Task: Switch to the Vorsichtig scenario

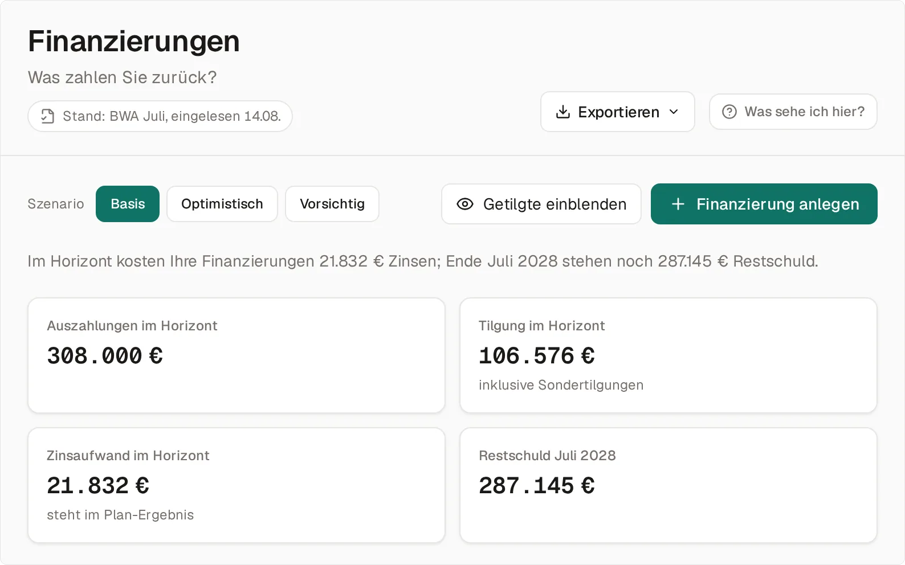Action: pyautogui.click(x=332, y=204)
